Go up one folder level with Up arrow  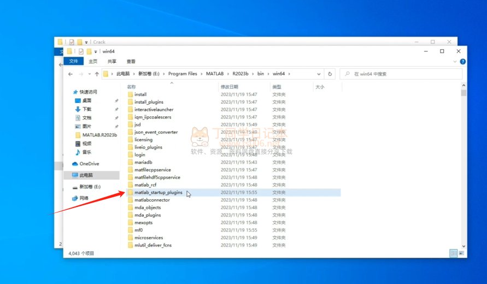pyautogui.click(x=97, y=74)
